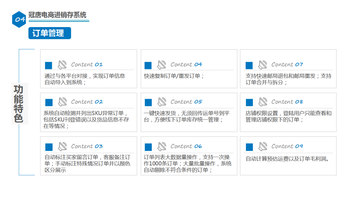Image resolution: width=343 pixels, height=204 pixels.
Task: Select the blue square beside Content 08
Action: coord(249,103)
